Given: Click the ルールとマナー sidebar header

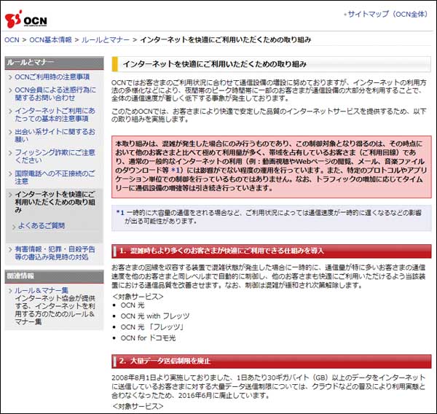Looking at the screenshot, I should pyautogui.click(x=54, y=63).
